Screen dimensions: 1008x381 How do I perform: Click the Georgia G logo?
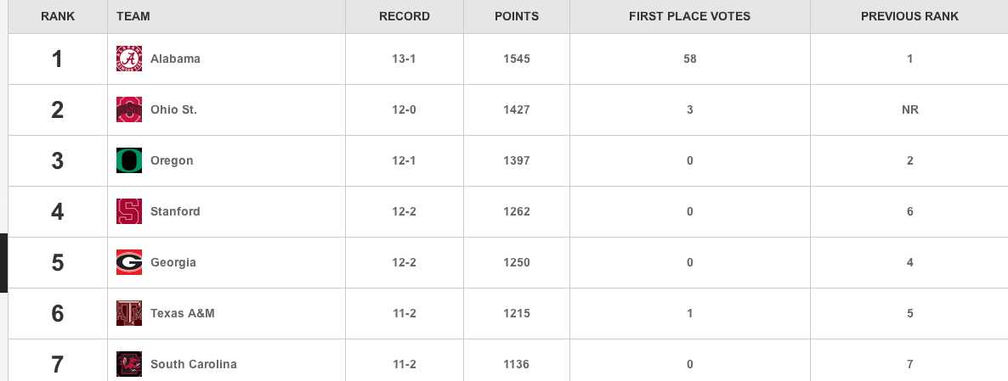(x=129, y=262)
